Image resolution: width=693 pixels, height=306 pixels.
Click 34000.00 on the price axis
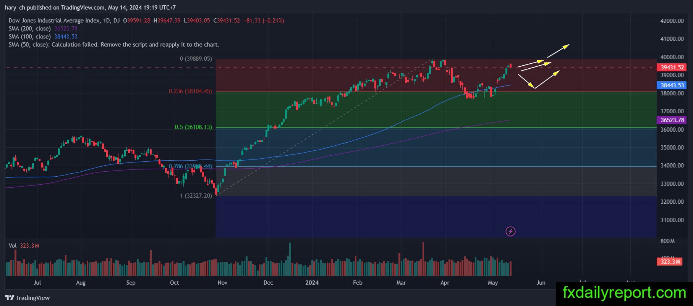(x=672, y=165)
